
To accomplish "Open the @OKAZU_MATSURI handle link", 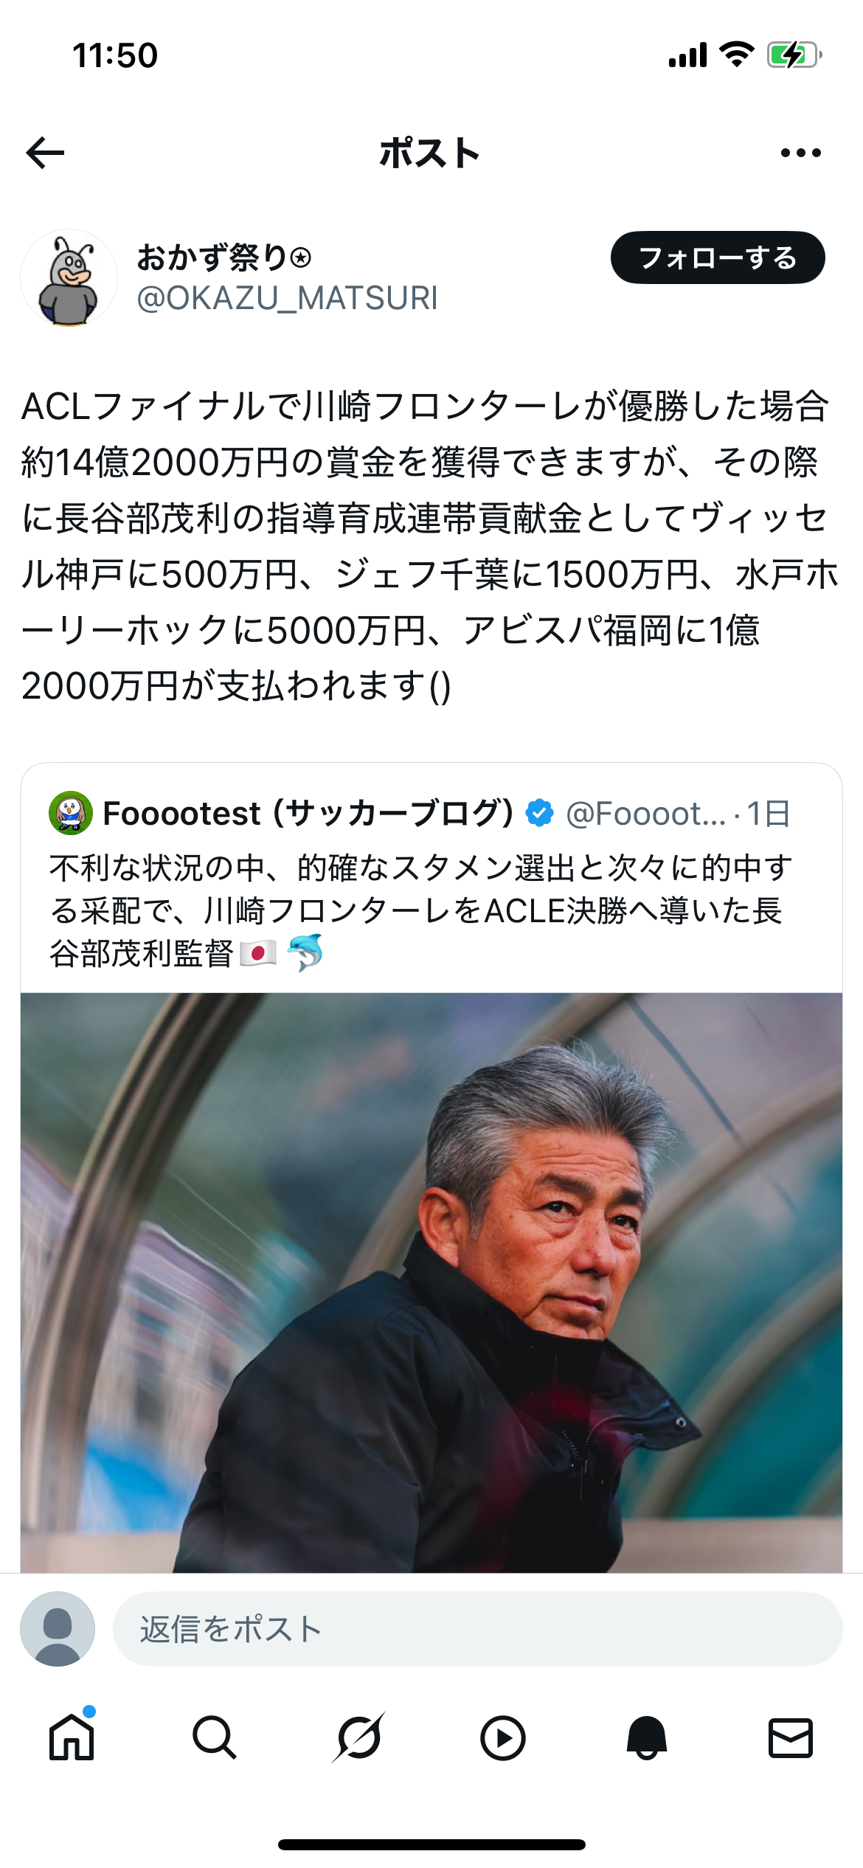I will 287,298.
